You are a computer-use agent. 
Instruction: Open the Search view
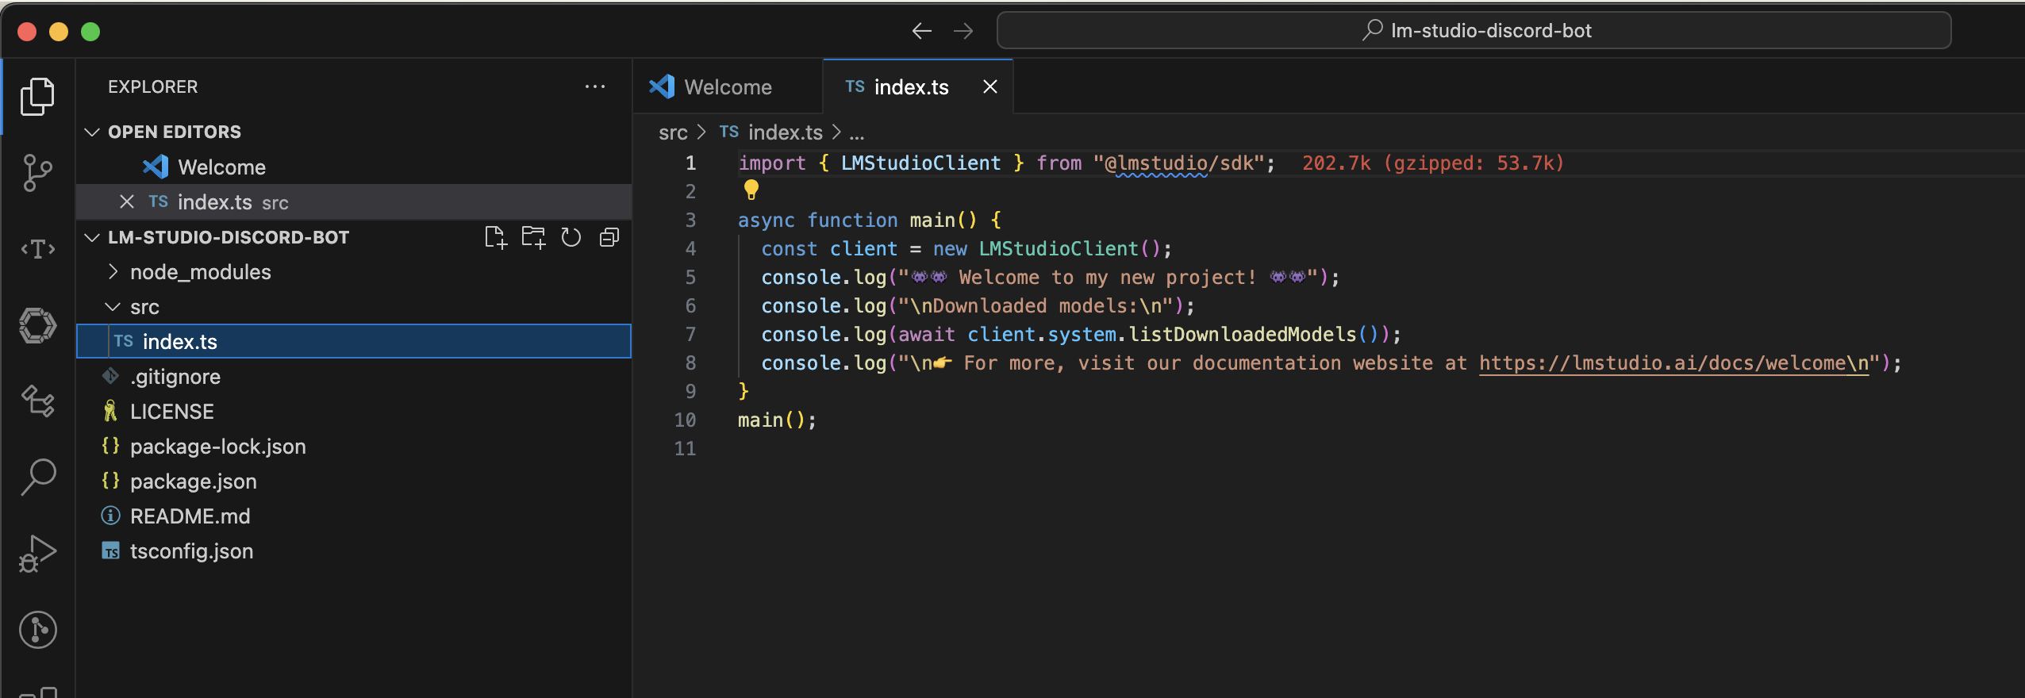pos(37,477)
